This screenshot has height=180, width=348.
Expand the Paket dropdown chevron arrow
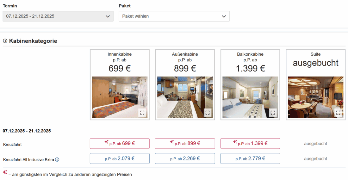[224, 16]
